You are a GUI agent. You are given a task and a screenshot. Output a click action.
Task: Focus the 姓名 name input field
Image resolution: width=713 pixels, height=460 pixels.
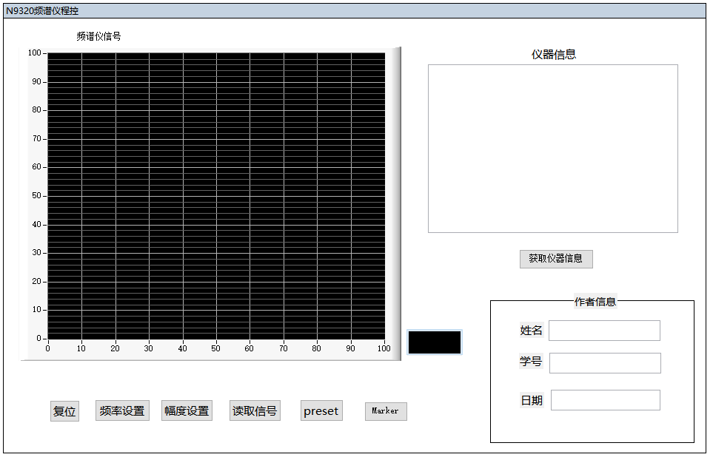click(604, 331)
